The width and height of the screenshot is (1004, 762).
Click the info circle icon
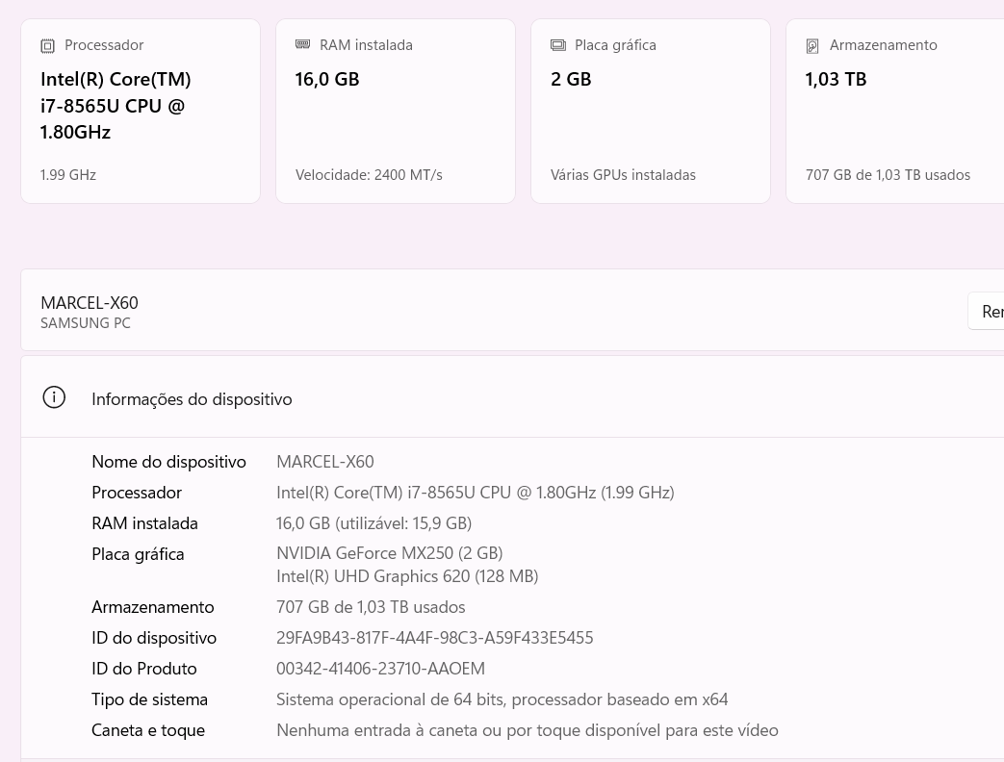tap(54, 397)
